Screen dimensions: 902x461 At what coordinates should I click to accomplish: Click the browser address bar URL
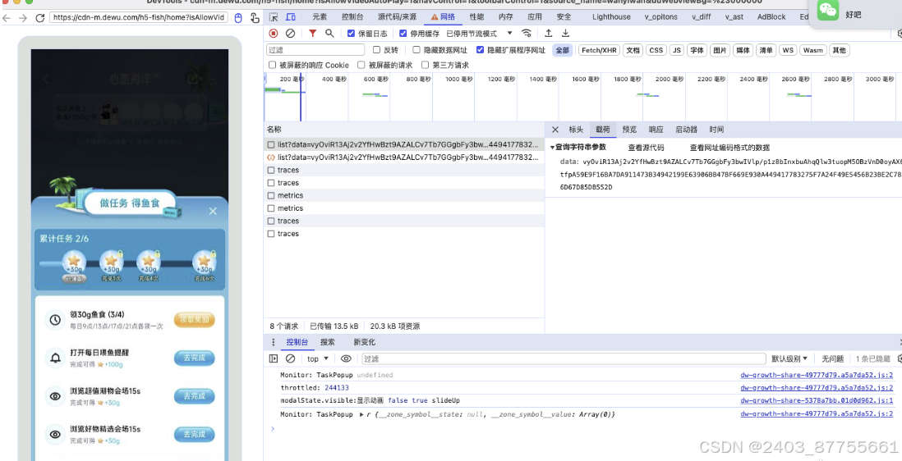coord(138,18)
